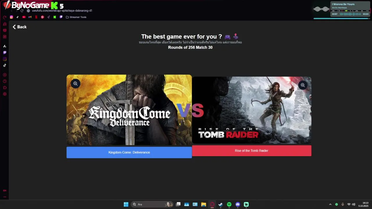Screen dimensions: 372x209
Task: Open the sidebar player icon
Action: 5,75
